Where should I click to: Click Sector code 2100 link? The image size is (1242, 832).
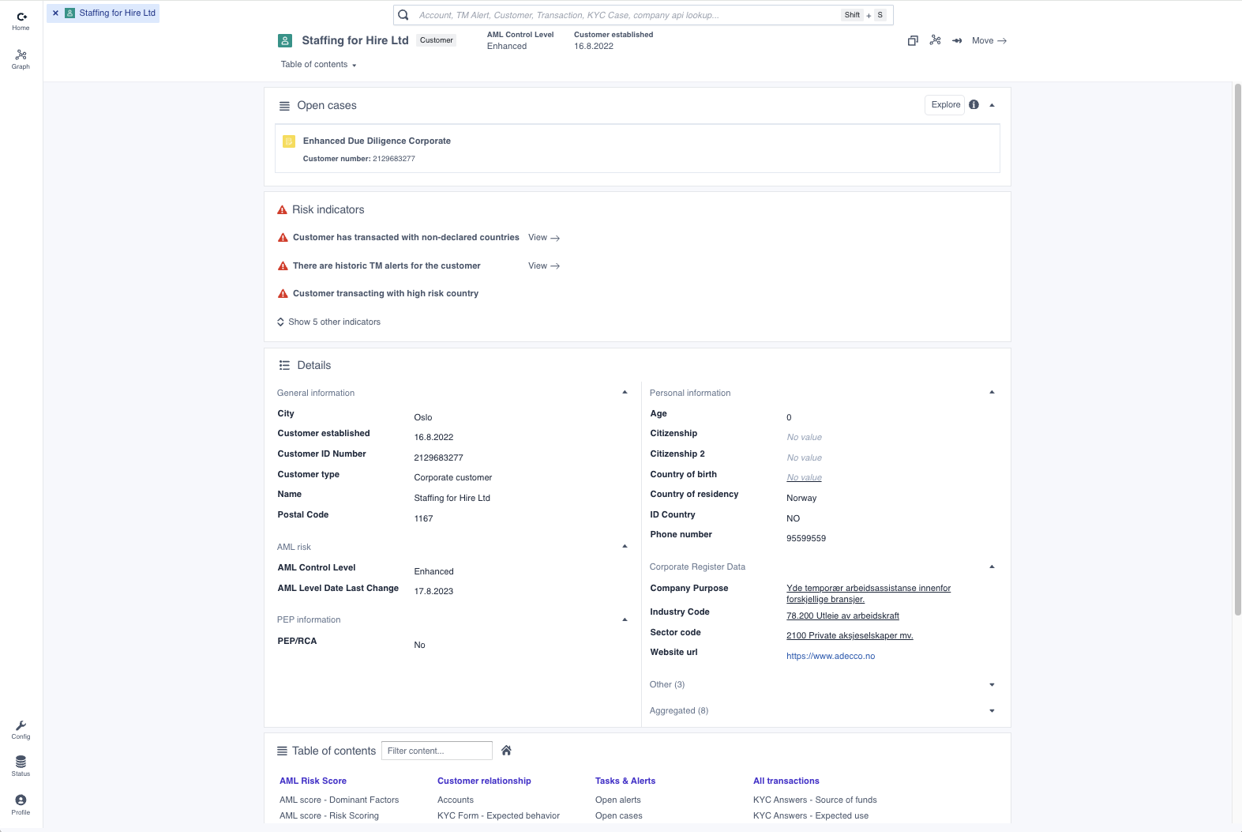[850, 636]
